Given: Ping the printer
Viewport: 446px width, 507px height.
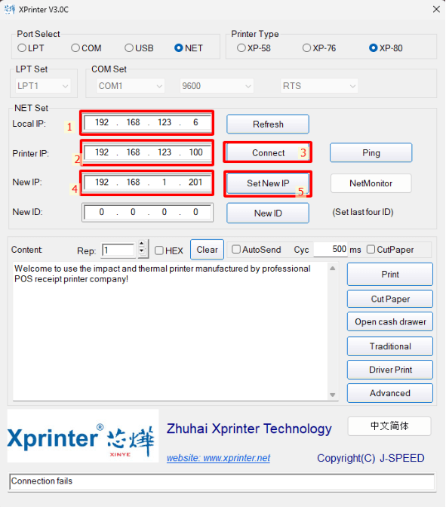Looking at the screenshot, I should tap(371, 152).
